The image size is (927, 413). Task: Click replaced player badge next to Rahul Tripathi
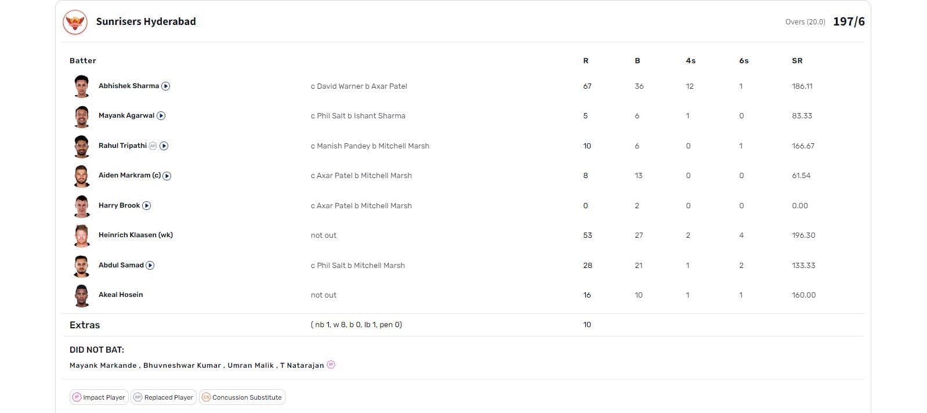click(153, 146)
